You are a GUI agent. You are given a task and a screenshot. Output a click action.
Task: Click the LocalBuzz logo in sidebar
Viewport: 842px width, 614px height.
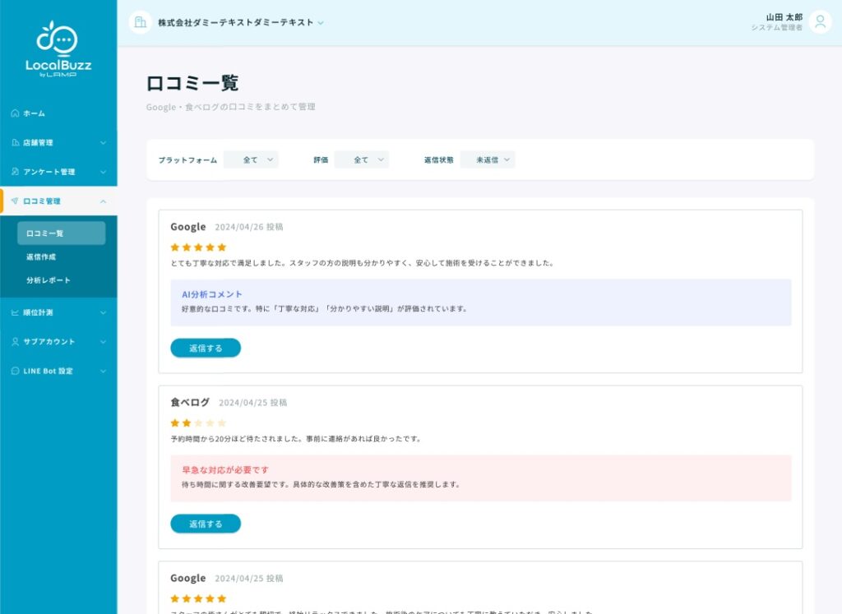[x=58, y=49]
